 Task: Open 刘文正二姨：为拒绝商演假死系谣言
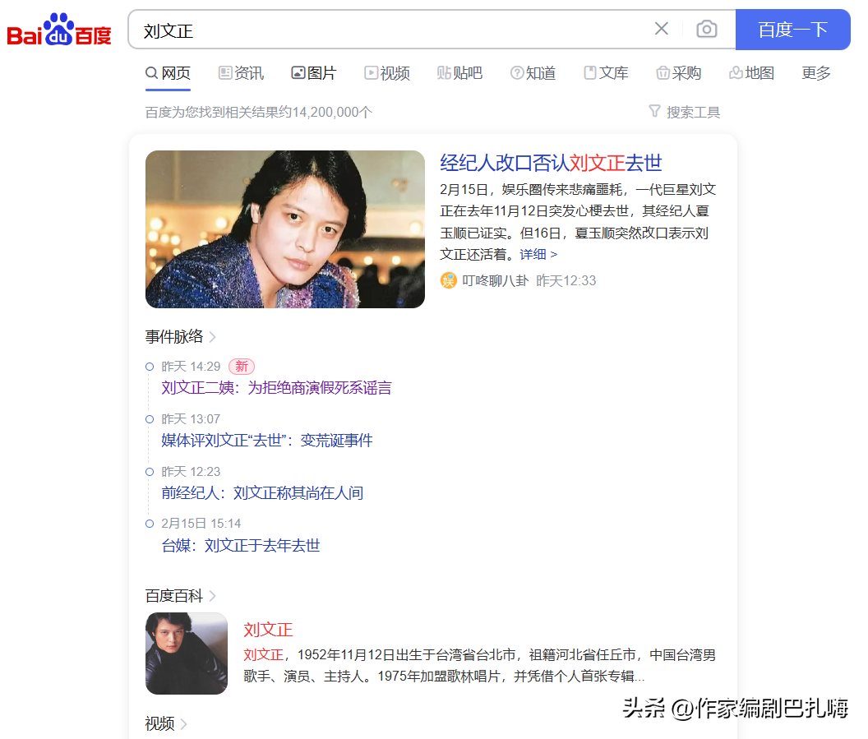[276, 387]
